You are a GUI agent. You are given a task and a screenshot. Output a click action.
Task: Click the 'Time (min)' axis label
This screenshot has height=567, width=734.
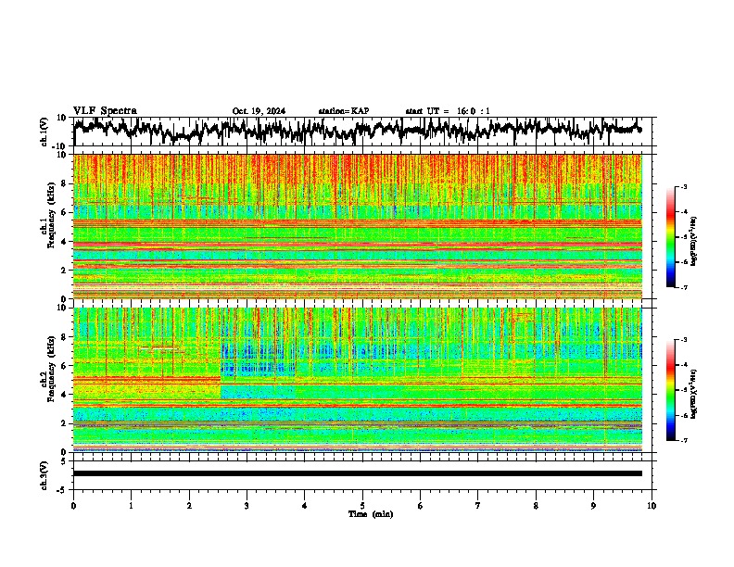coord(371,514)
